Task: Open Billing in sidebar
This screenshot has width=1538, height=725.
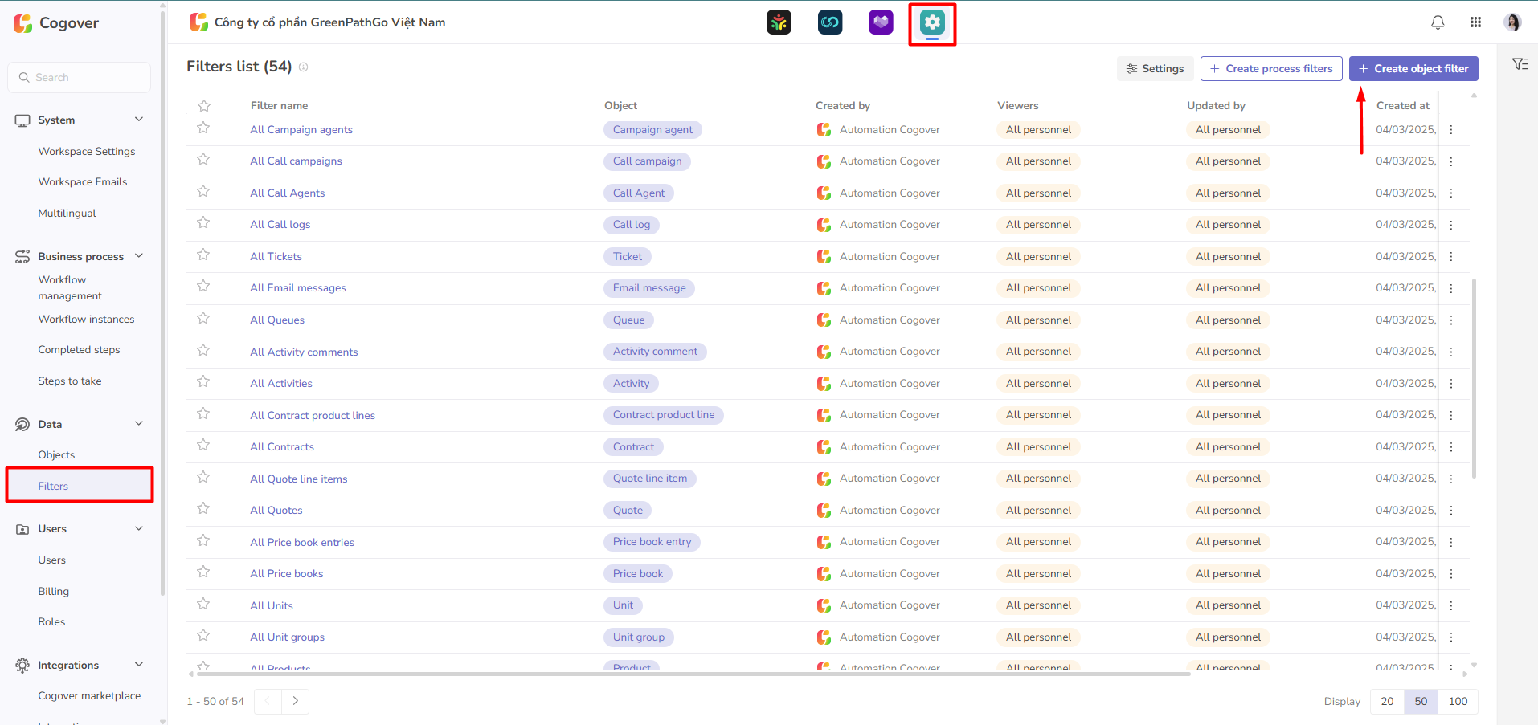Action: click(54, 591)
